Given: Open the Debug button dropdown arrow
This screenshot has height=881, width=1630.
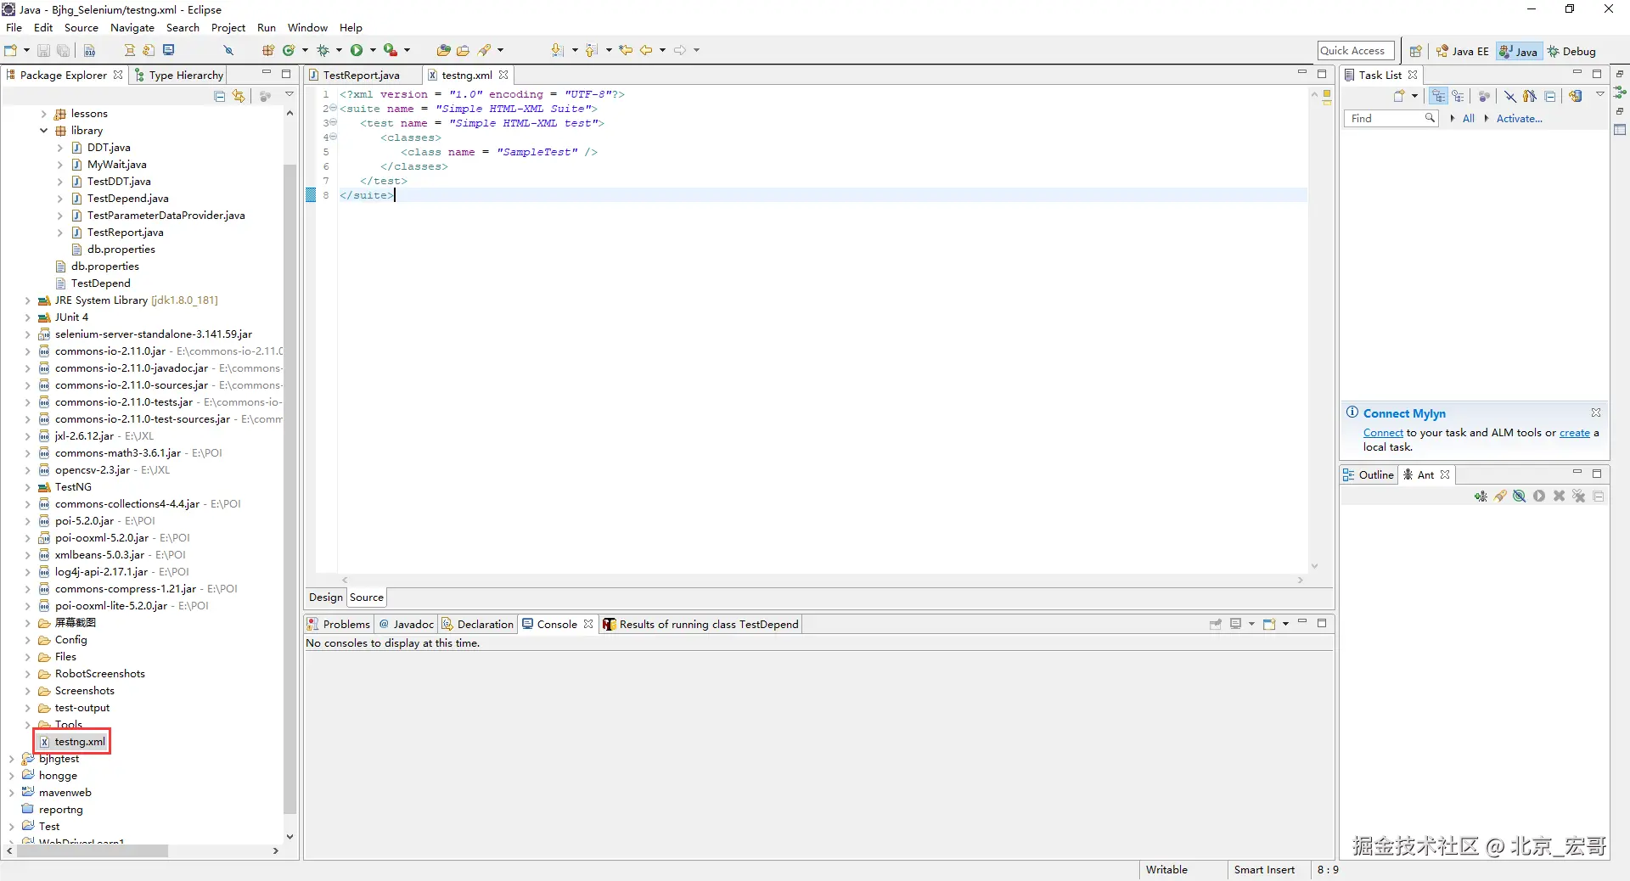Looking at the screenshot, I should pyautogui.click(x=339, y=50).
